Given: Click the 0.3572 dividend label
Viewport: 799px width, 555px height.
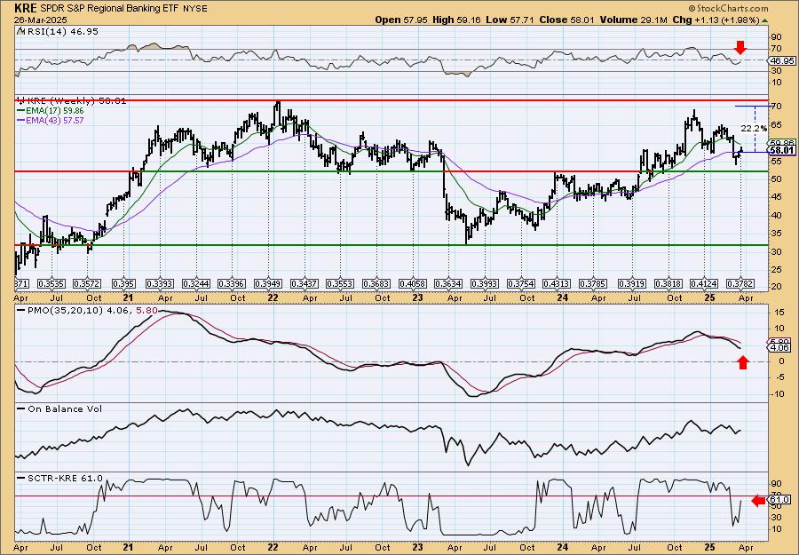Looking at the screenshot, I should (87, 283).
